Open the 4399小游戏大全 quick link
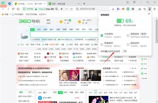This screenshot has width=158, height=103. pyautogui.click(x=65, y=39)
